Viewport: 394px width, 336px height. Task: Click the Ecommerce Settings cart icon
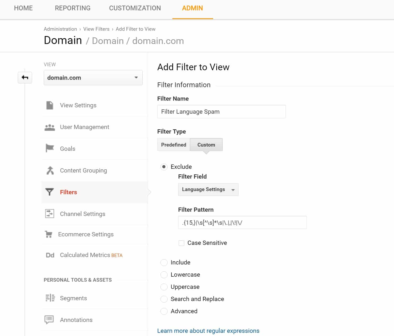[x=49, y=234]
